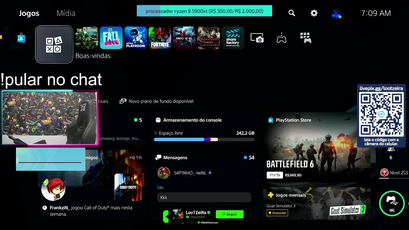Open the PlayStation Store card header

pyautogui.click(x=289, y=120)
